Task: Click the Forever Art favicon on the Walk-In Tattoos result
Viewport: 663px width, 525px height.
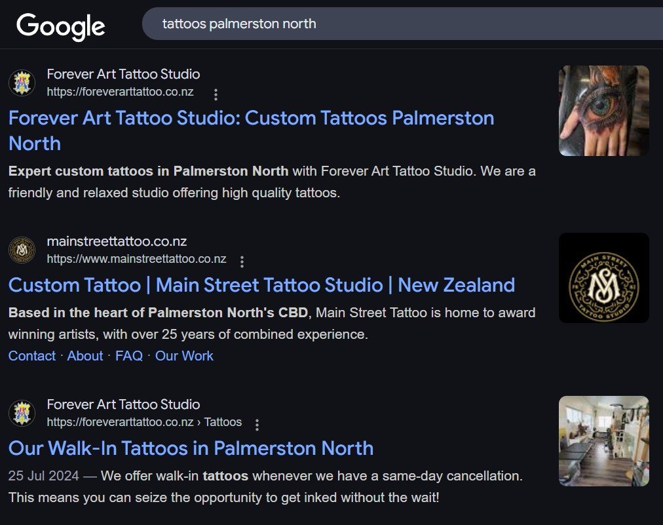Action: click(22, 414)
